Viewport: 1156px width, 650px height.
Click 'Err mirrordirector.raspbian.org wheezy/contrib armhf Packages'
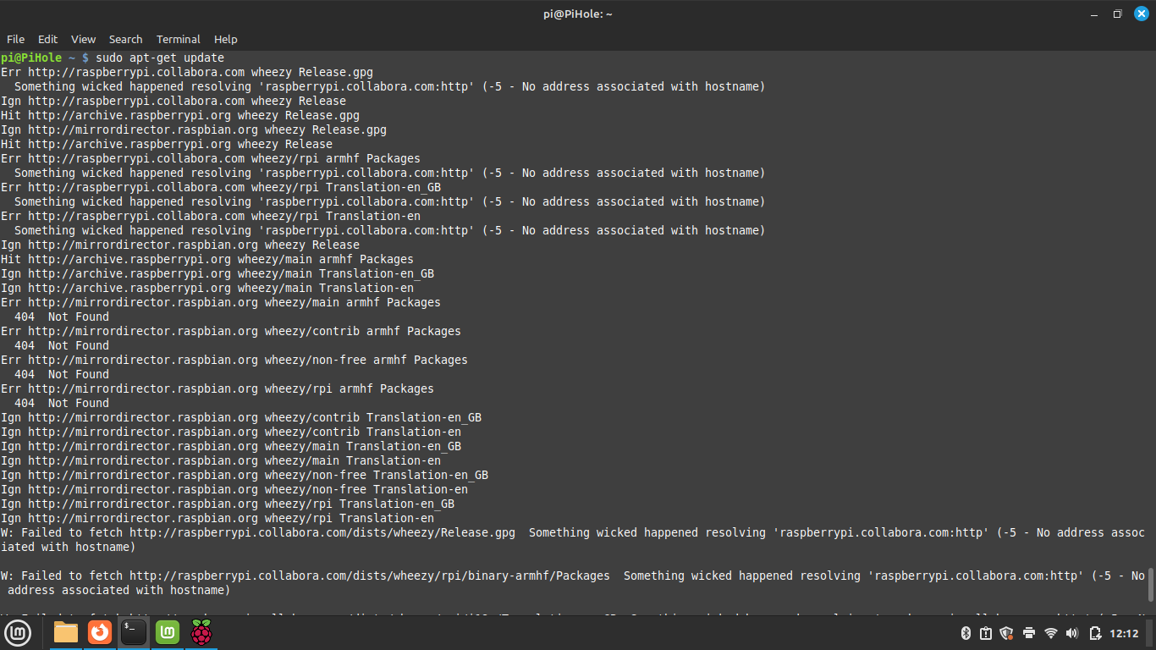pyautogui.click(x=231, y=331)
